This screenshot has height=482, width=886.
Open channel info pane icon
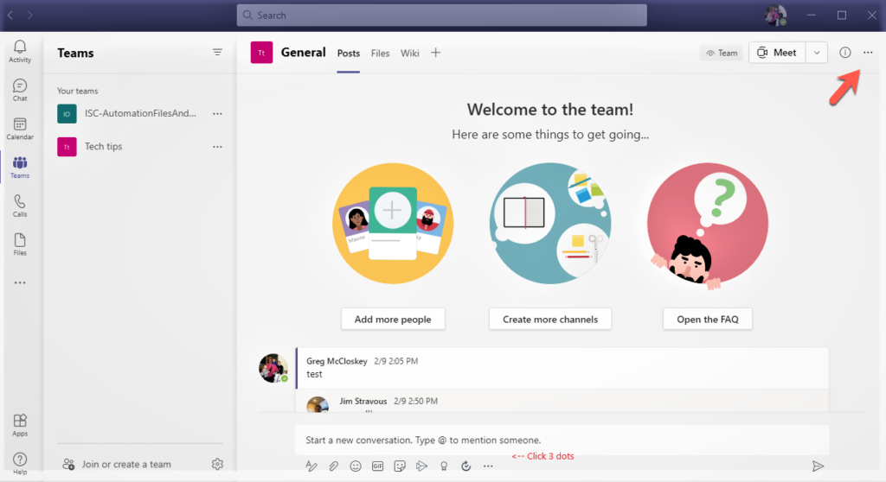[x=844, y=53]
